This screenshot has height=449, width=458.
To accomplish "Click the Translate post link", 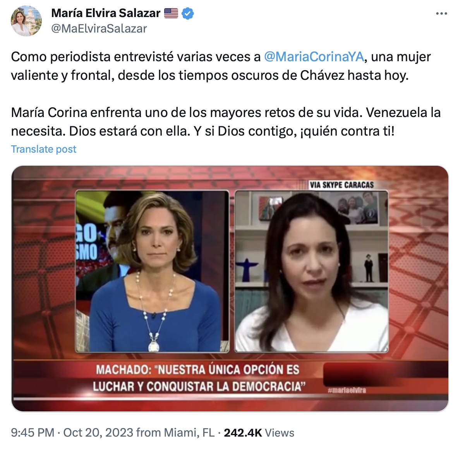I will [43, 149].
